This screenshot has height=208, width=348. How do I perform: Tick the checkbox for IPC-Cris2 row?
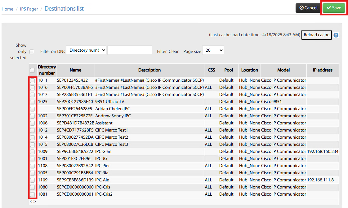pyautogui.click(x=33, y=194)
